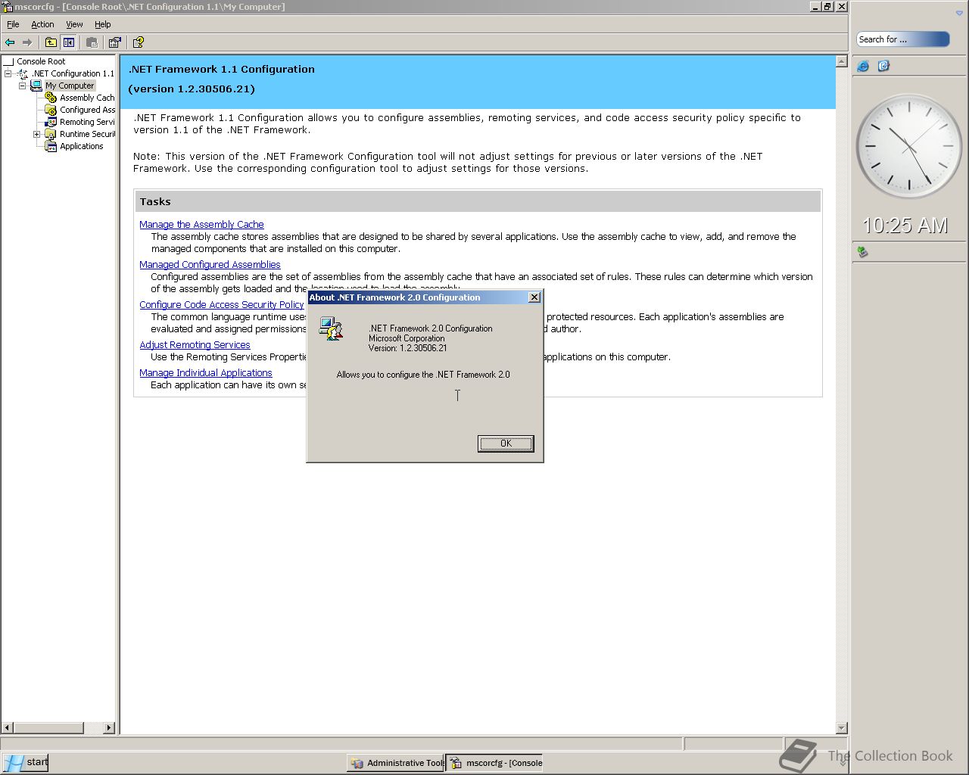
Task: Close the About .NET Framework 2.0 dialog
Action: tap(534, 297)
